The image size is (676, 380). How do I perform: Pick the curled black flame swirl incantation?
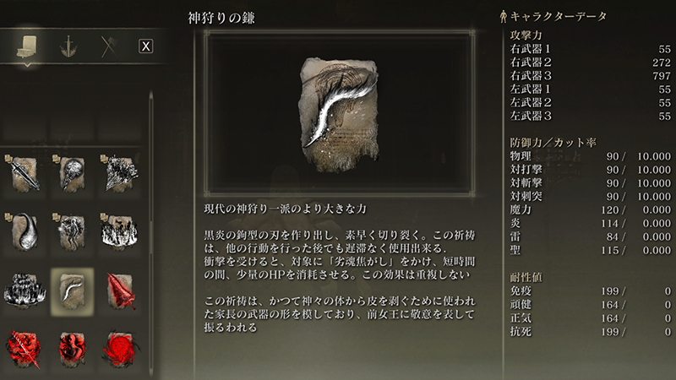point(25,231)
